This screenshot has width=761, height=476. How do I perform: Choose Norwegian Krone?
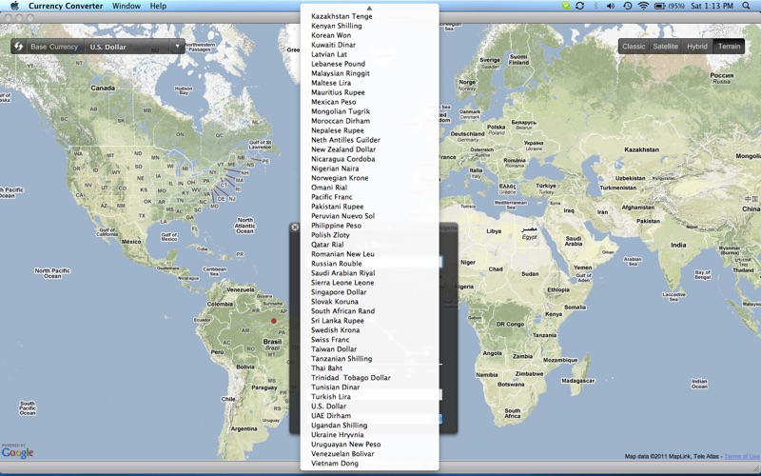[370, 178]
